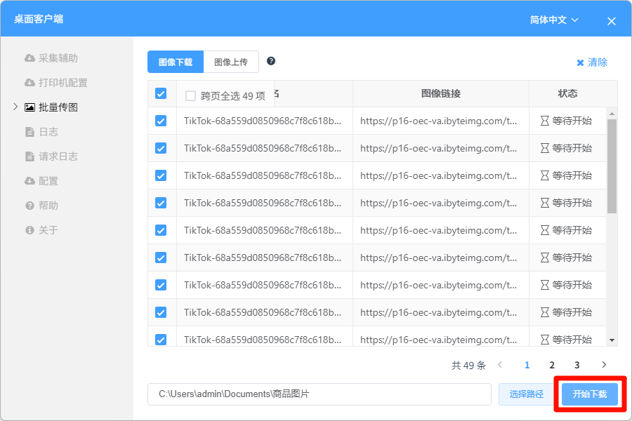
Task: Click the 图像链接 column header
Action: (x=441, y=93)
